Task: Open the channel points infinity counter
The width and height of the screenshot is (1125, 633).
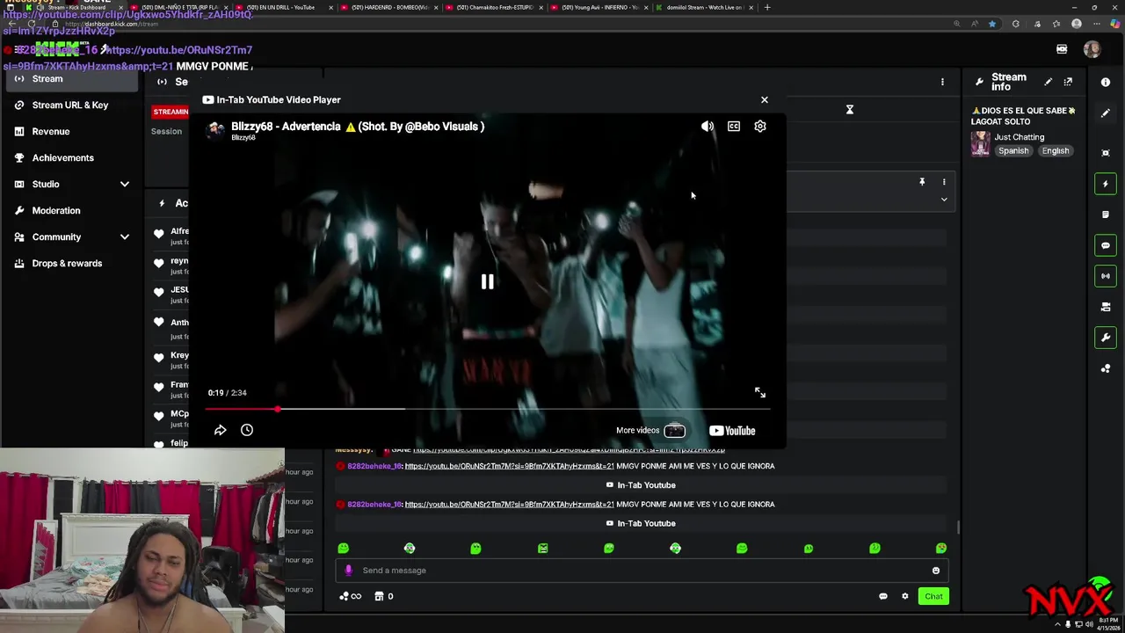Action: tap(350, 596)
